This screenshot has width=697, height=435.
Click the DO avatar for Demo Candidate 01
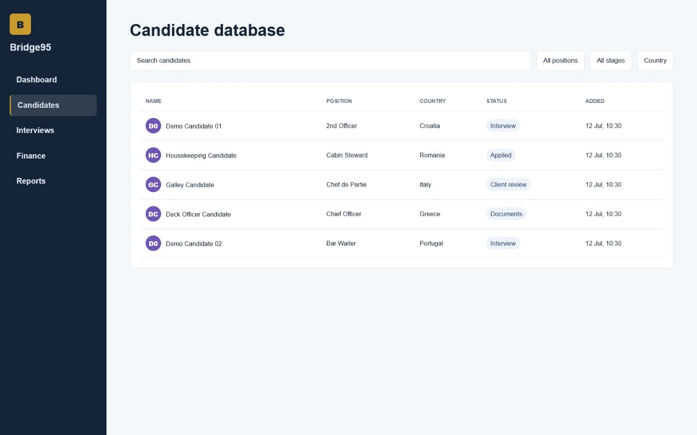tap(153, 126)
